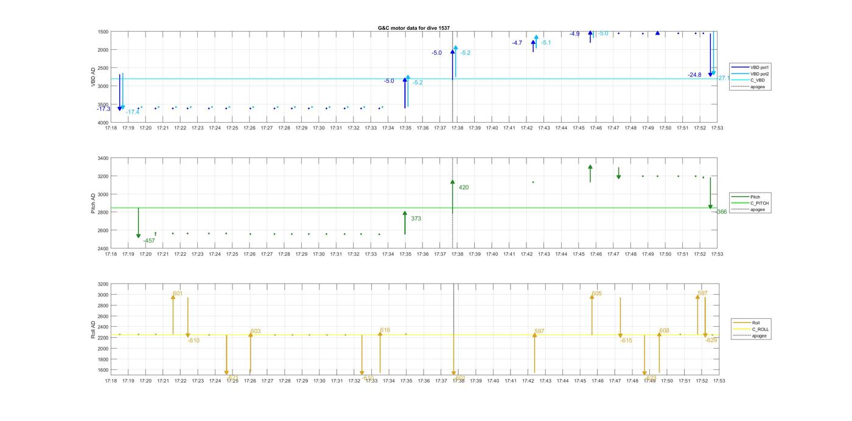The height and width of the screenshot is (421, 852).
Task: Click the "-629" roll value label
Action: (x=711, y=340)
